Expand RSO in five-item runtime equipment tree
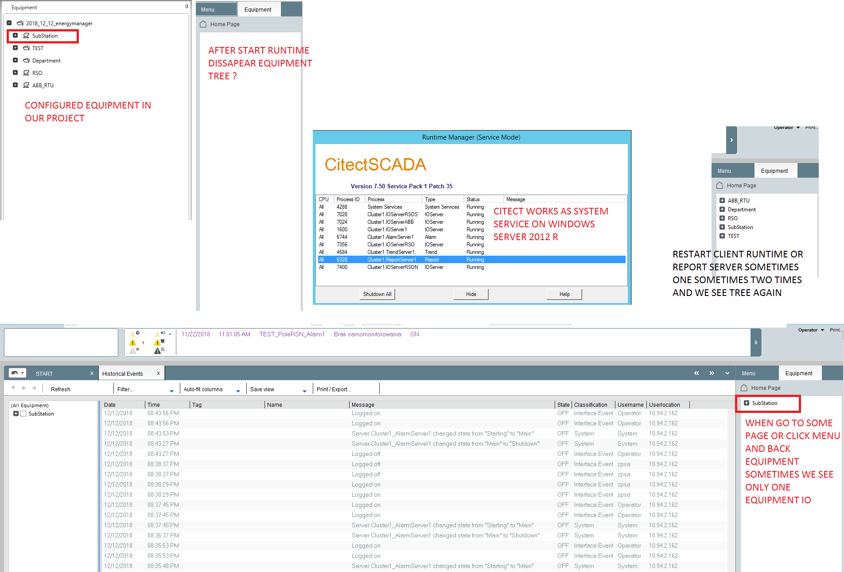844x572 pixels. (x=722, y=218)
